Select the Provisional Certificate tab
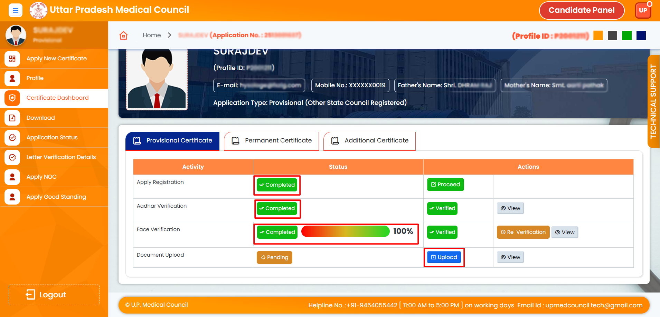The width and height of the screenshot is (660, 317). (172, 141)
